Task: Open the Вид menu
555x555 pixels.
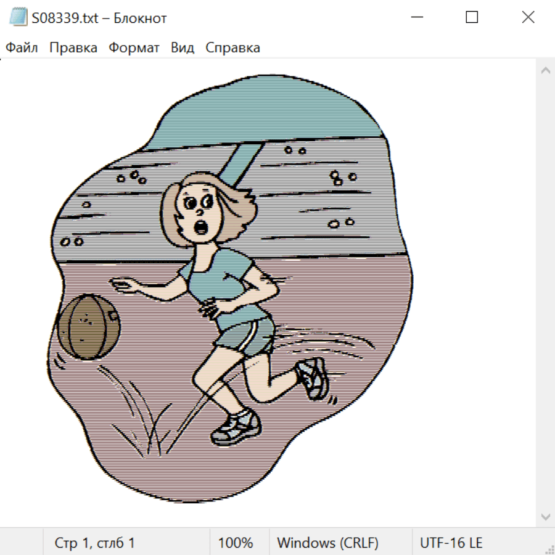Action: tap(183, 48)
